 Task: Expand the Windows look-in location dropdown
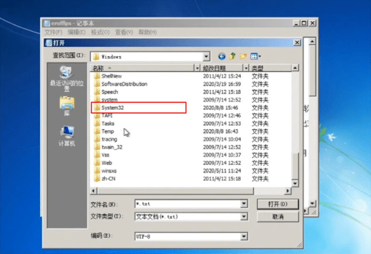pyautogui.click(x=206, y=57)
